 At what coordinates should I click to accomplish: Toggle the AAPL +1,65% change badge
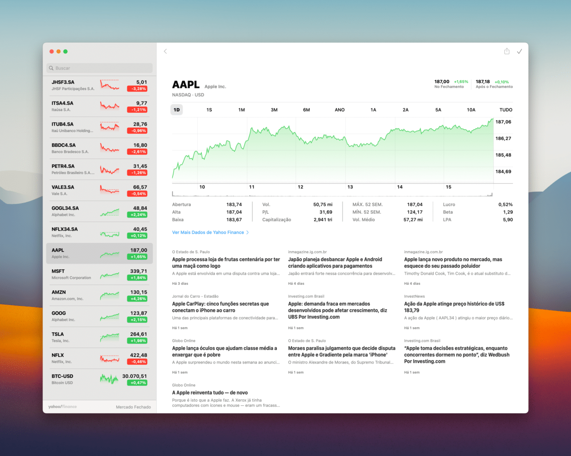tap(137, 257)
